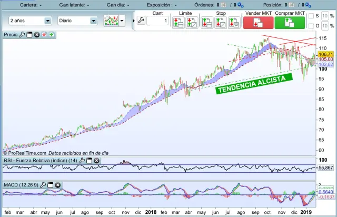Click the Comprar MKT buy button
337x217 pixels.
click(x=289, y=22)
